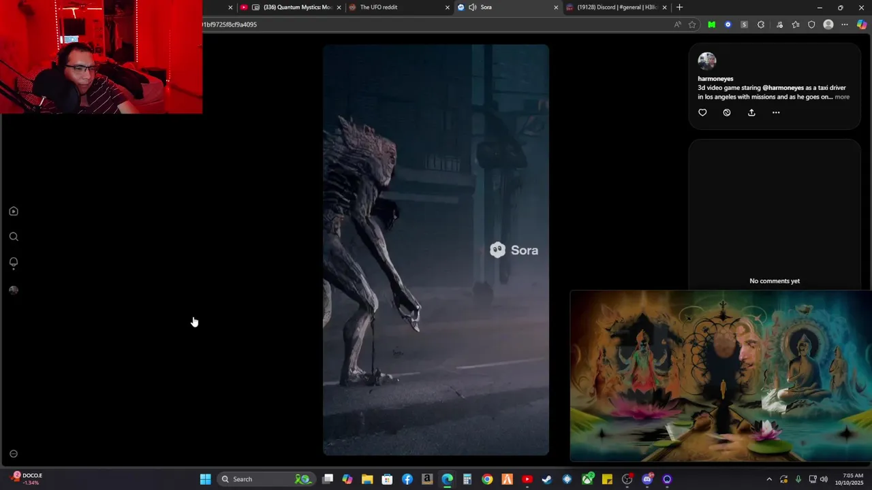This screenshot has width=872, height=490.
Task: Click the gray S extension icon
Action: click(x=744, y=24)
